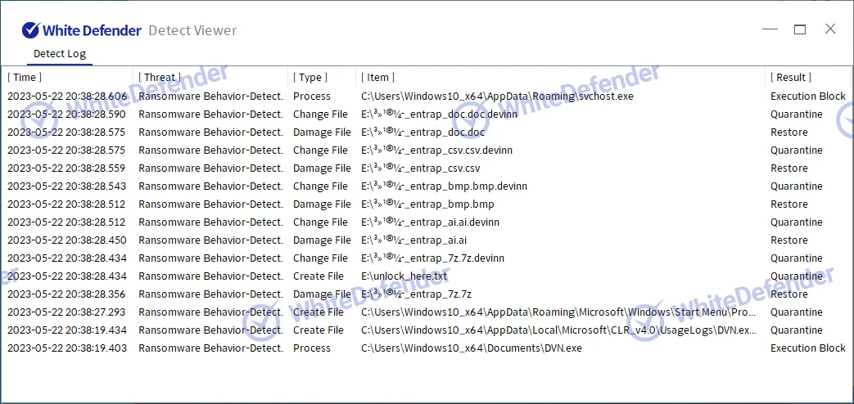Select the _entrap_ai.ai Damage File entry
Image resolution: width=854 pixels, height=404 pixels.
point(413,240)
